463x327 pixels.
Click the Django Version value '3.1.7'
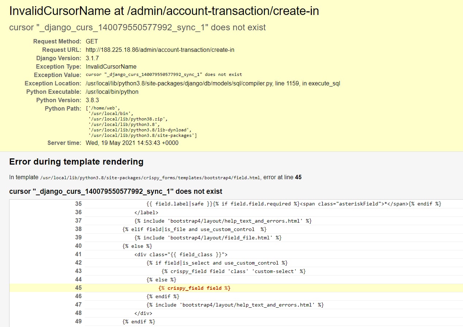92,58
